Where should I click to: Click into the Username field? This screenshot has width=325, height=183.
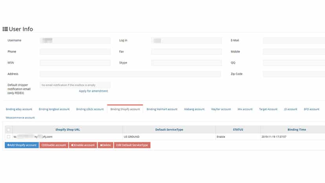pos(75,40)
